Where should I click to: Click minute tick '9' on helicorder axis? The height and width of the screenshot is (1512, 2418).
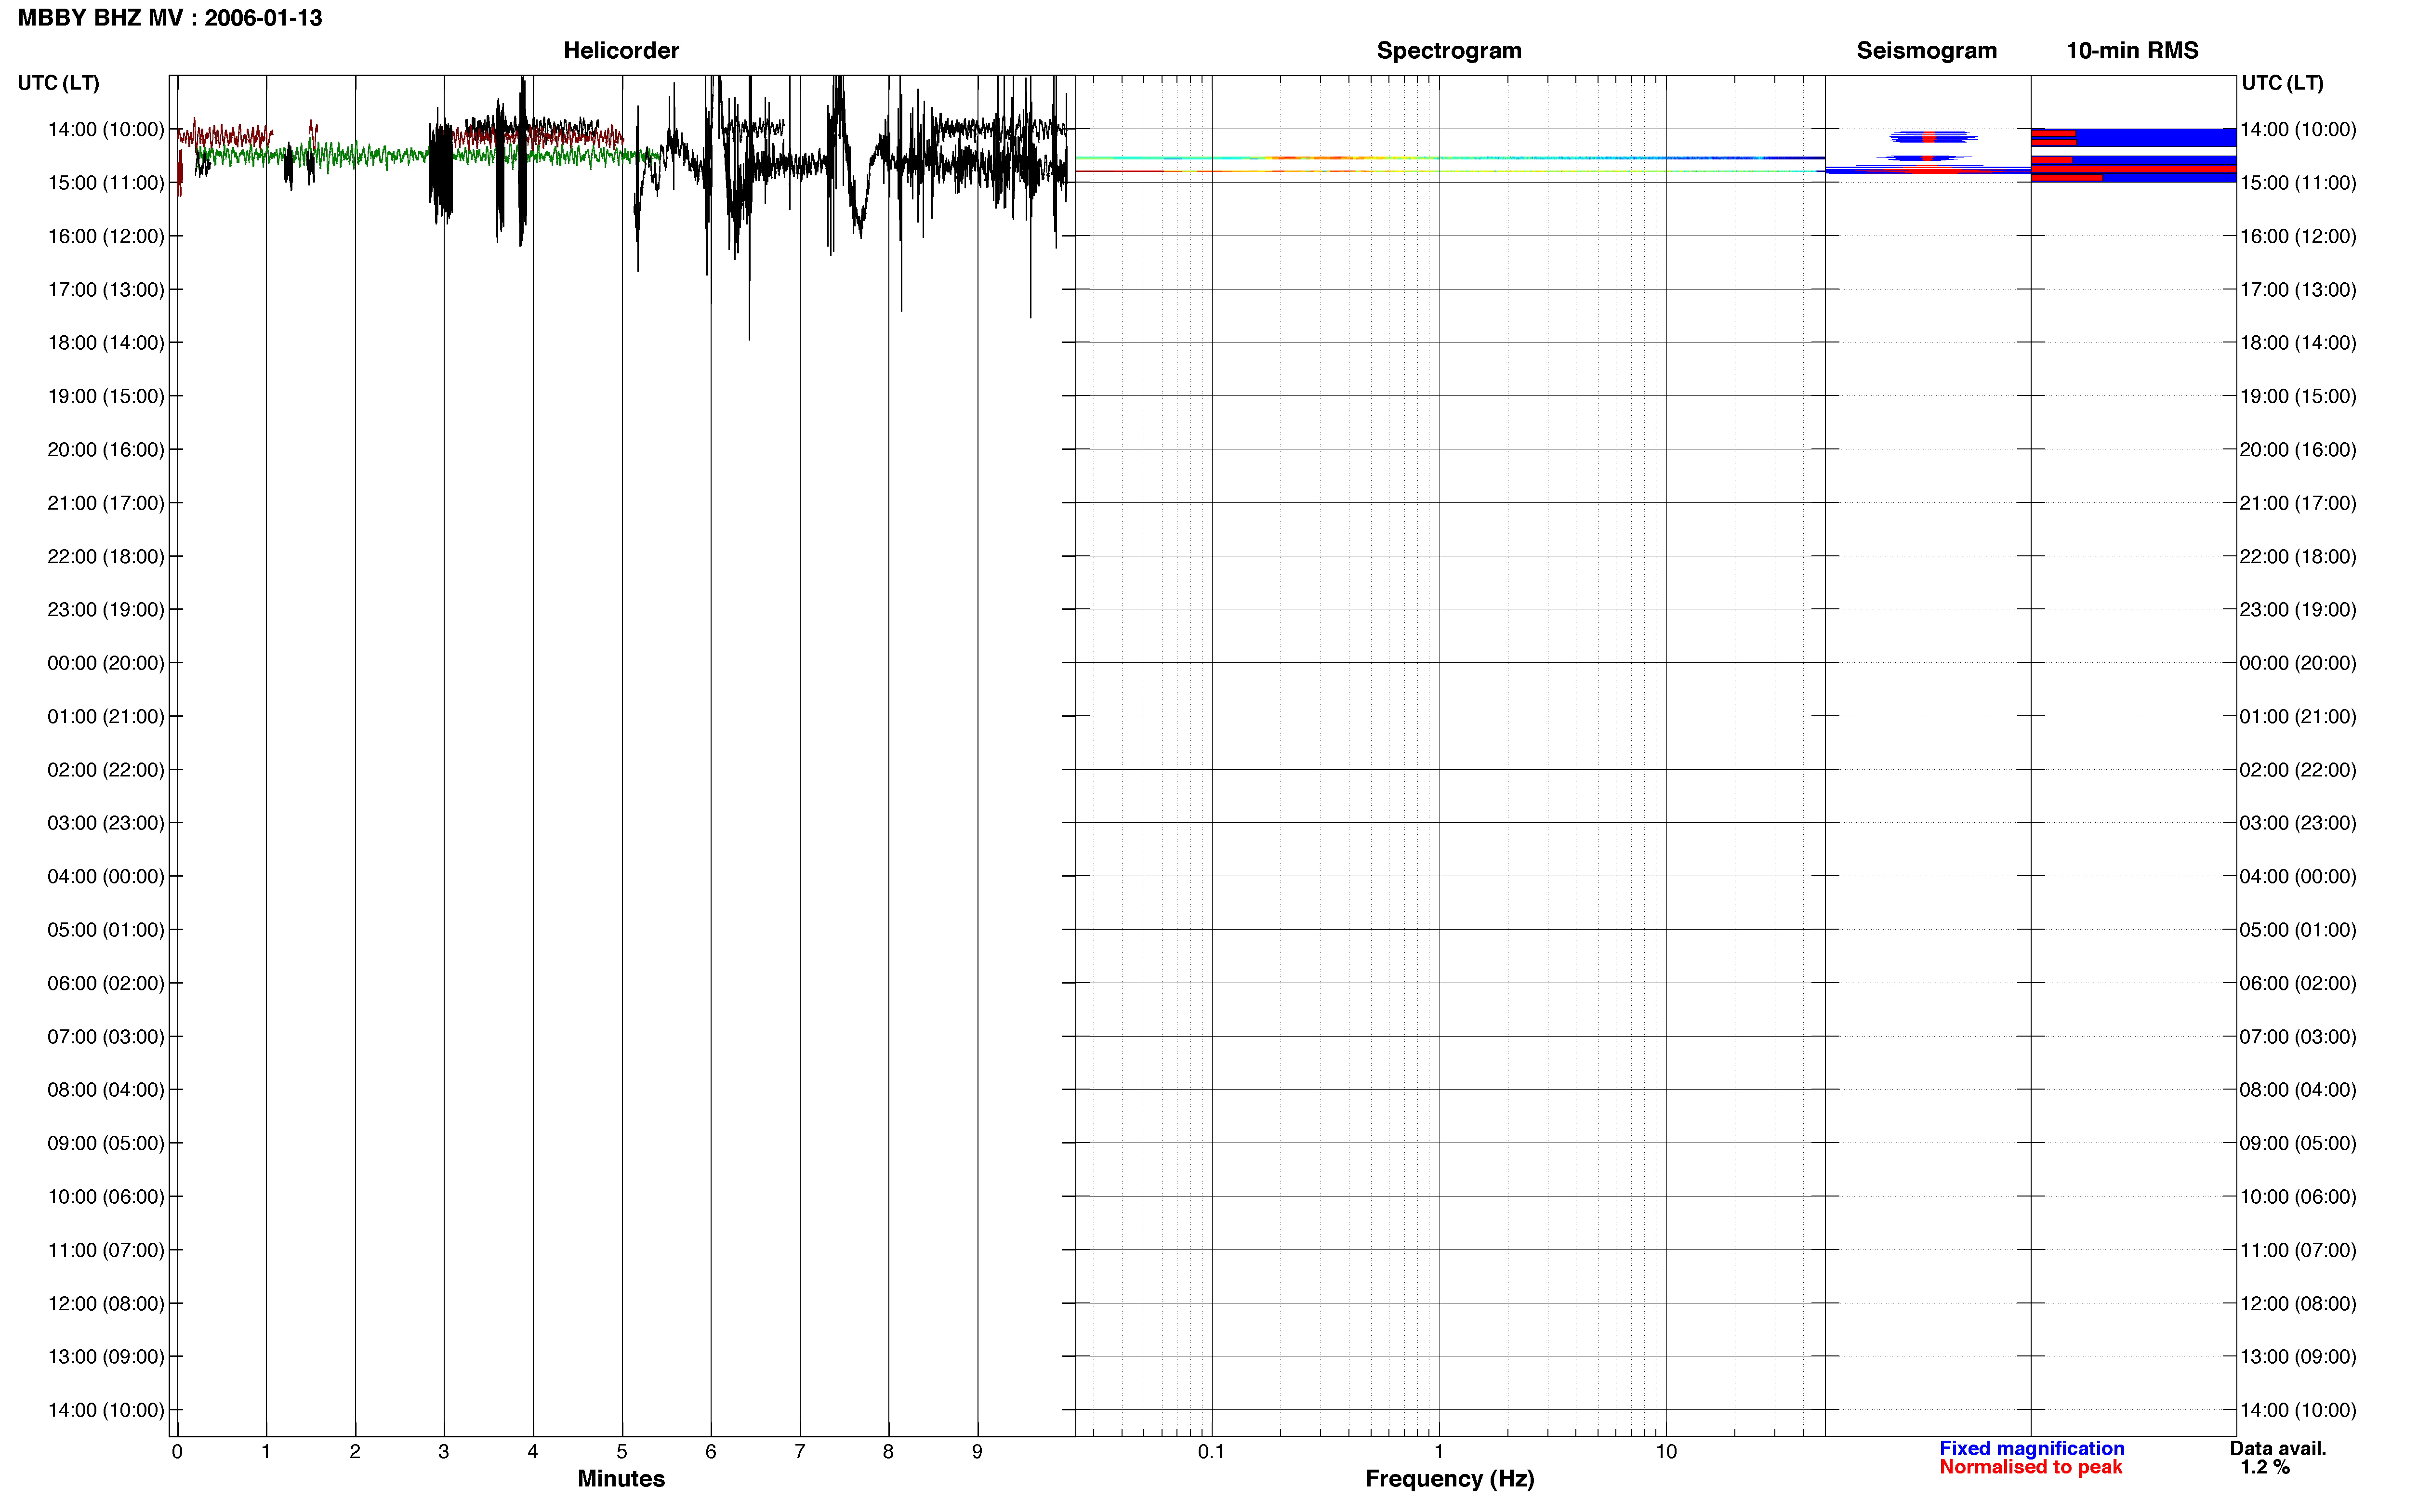point(977,1452)
